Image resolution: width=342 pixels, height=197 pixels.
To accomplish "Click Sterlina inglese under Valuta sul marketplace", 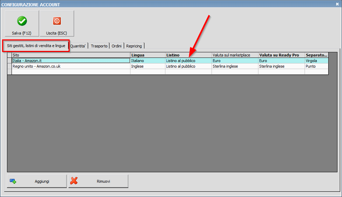I will point(235,66).
